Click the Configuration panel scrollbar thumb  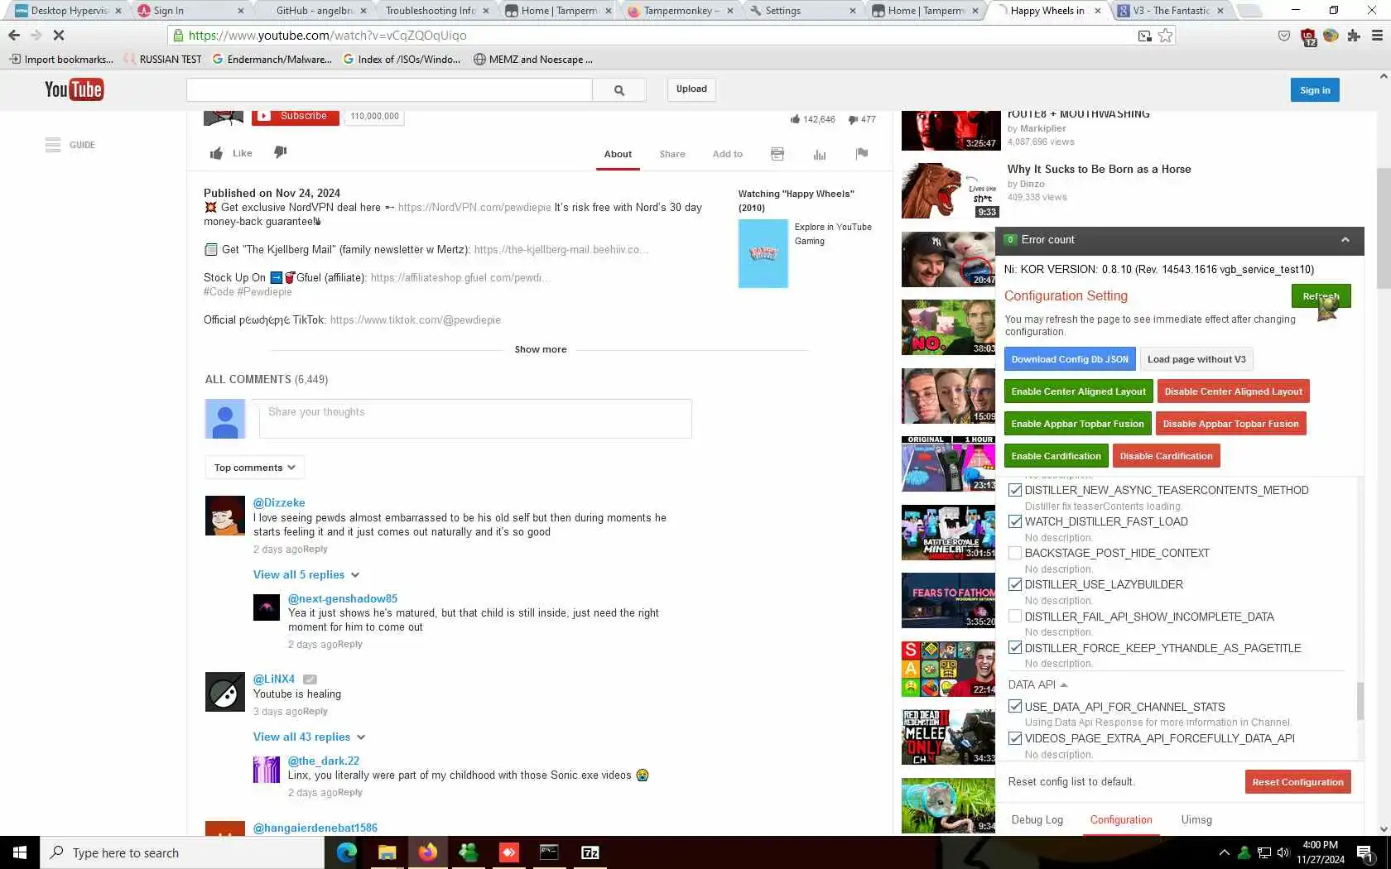point(1360,701)
